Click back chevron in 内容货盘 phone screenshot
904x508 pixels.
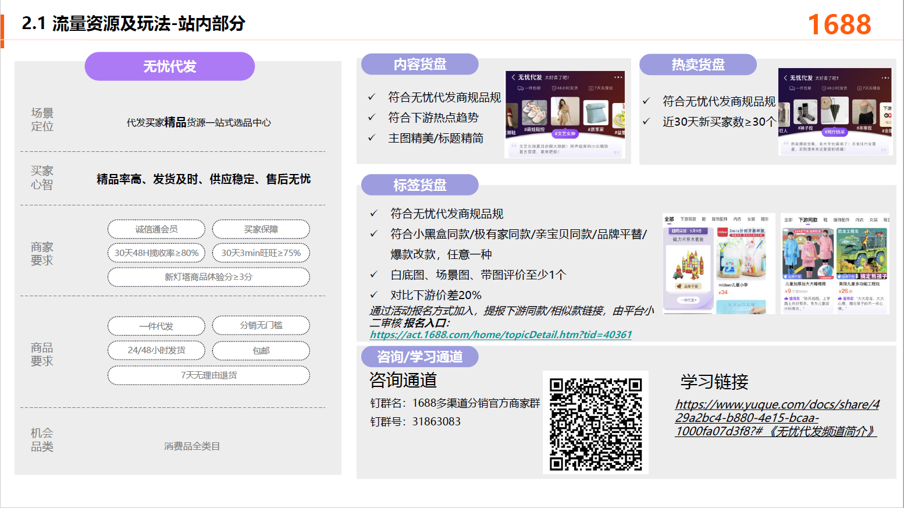point(513,77)
